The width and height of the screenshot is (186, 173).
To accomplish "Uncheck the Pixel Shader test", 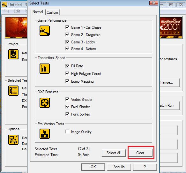I will (x=67, y=107).
